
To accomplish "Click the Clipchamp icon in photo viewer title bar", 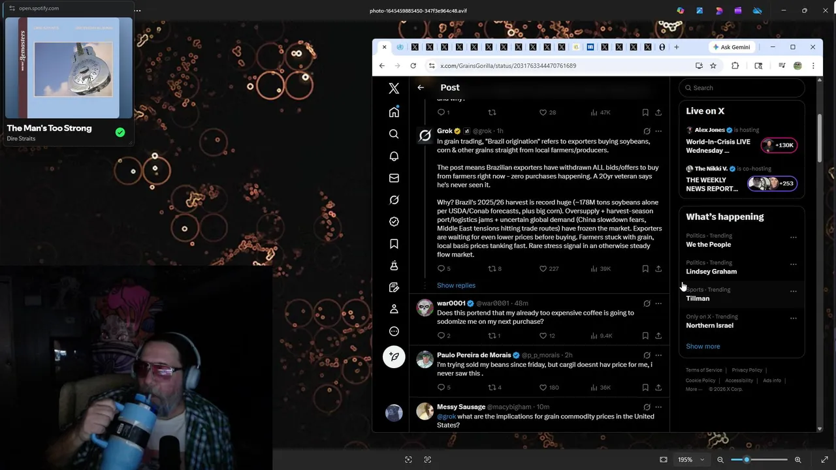I will pos(738,10).
